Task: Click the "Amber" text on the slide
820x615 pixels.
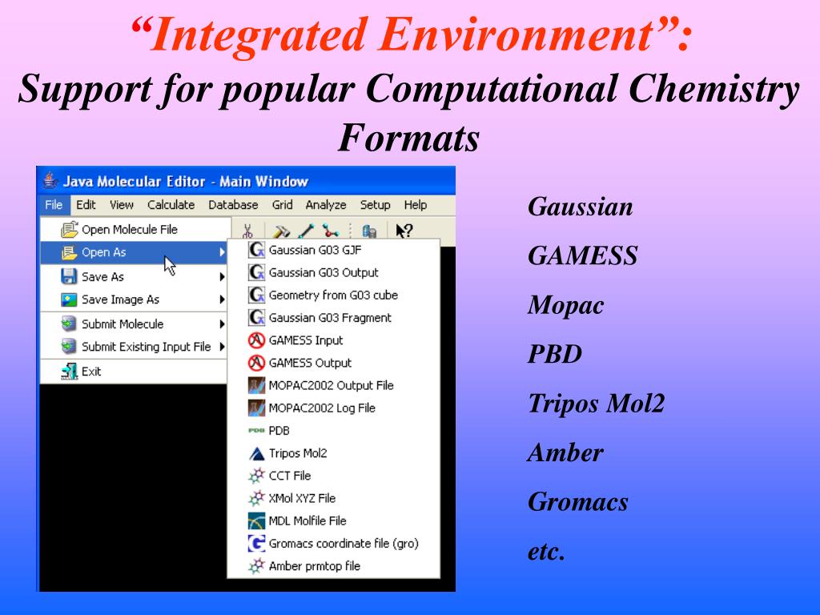Action: click(565, 453)
